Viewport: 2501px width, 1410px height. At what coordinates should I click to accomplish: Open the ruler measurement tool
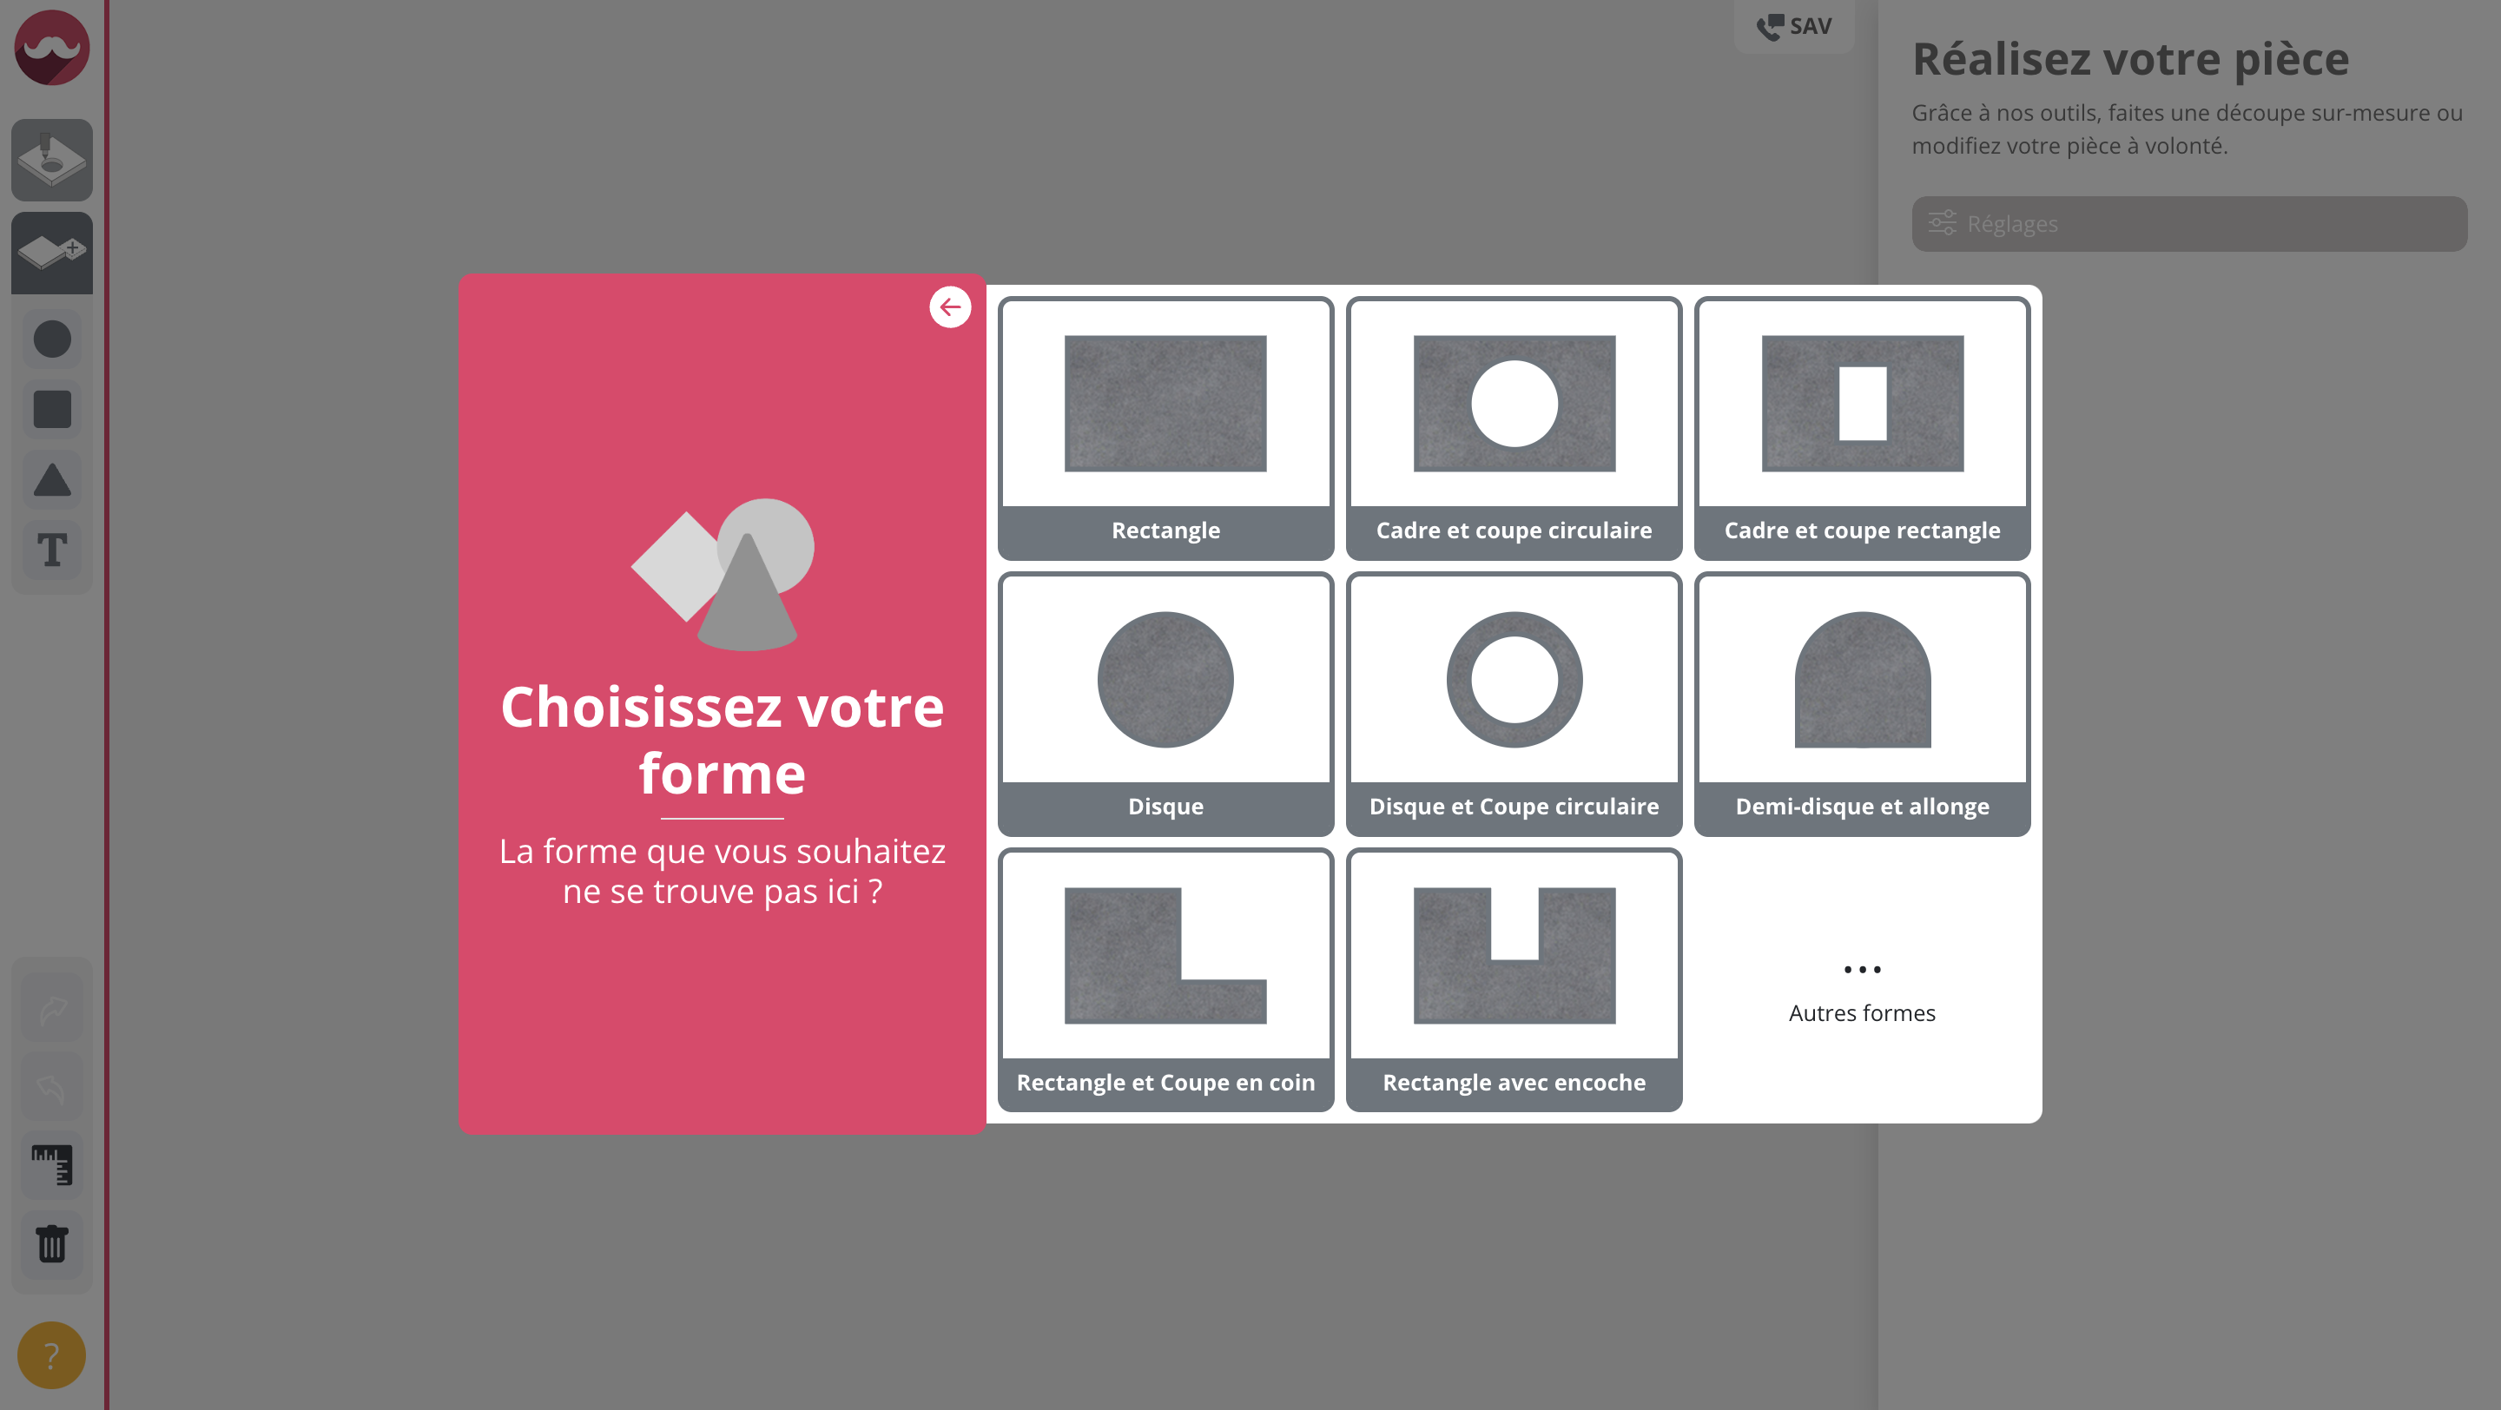52,1163
